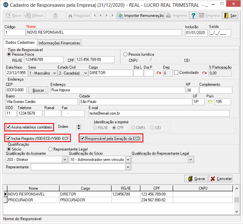Screen dimensions: 243x224
Task: Click the Nome input field
Action: pyautogui.click(x=104, y=33)
